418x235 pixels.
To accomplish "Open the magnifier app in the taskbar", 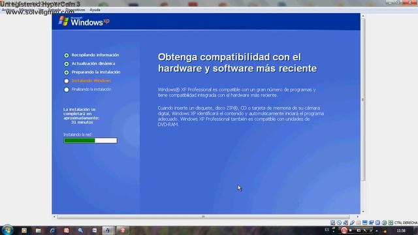I will click(80, 230).
